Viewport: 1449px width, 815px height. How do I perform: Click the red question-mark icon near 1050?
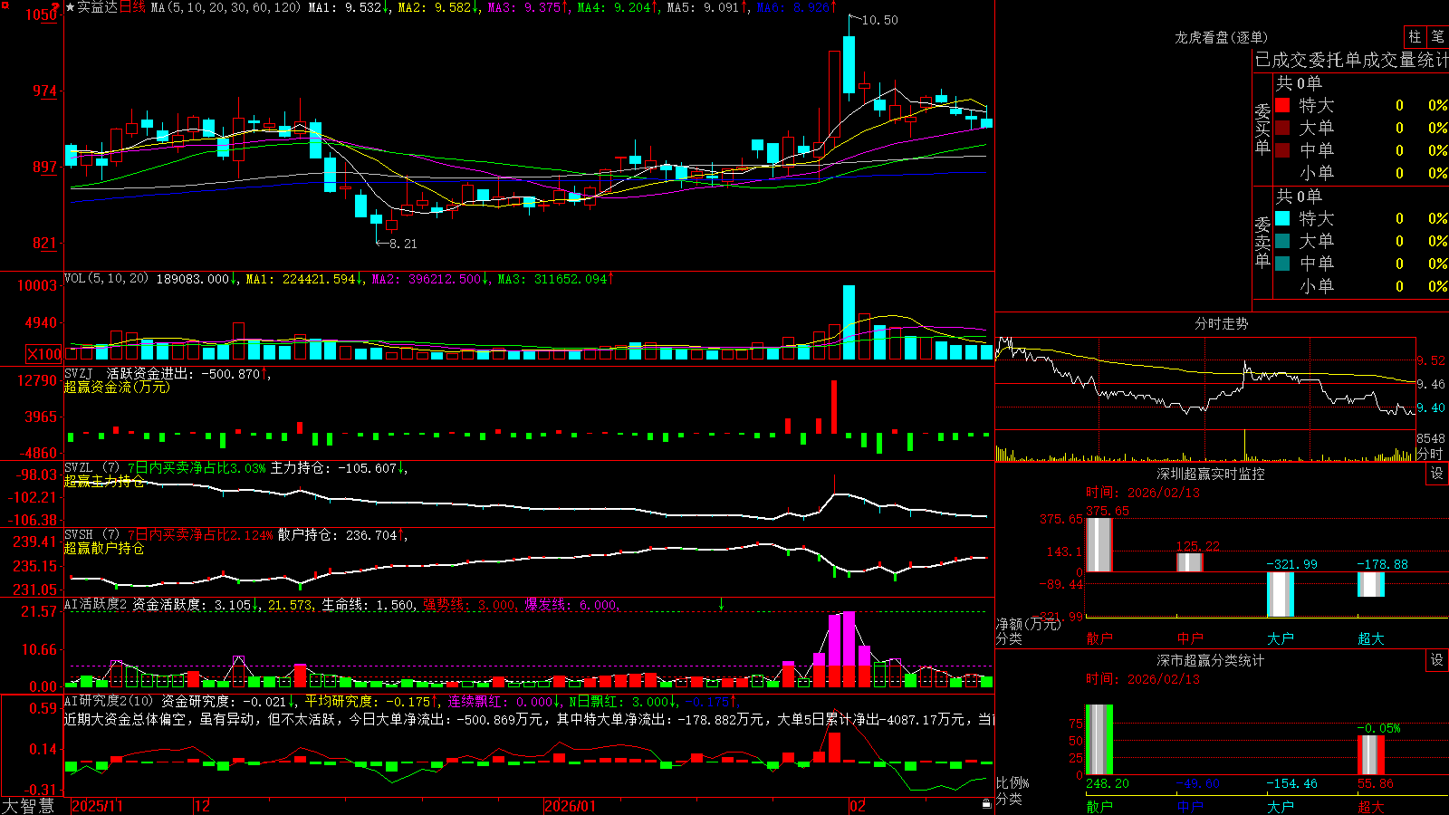point(55,7)
